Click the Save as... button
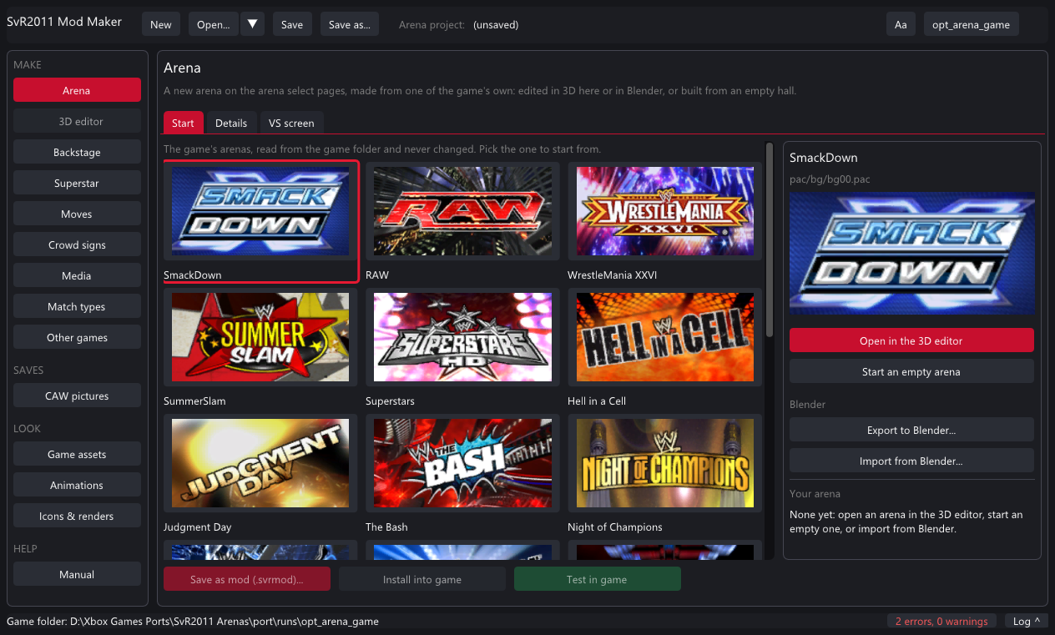The height and width of the screenshot is (635, 1055). tap(350, 24)
